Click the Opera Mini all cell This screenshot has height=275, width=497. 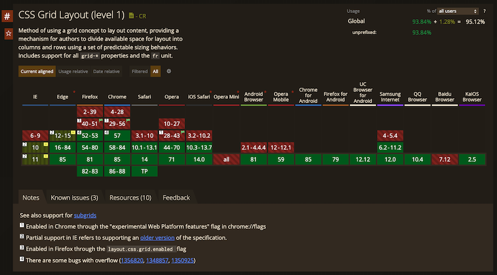click(226, 160)
